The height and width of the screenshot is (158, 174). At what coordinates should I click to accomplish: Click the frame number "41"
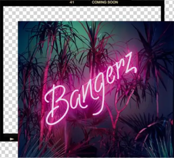tap(72, 2)
